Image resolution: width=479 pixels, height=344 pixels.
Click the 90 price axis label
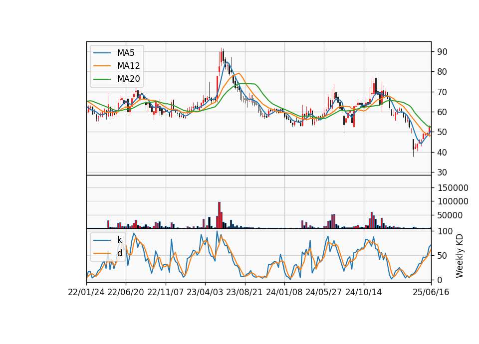(443, 52)
